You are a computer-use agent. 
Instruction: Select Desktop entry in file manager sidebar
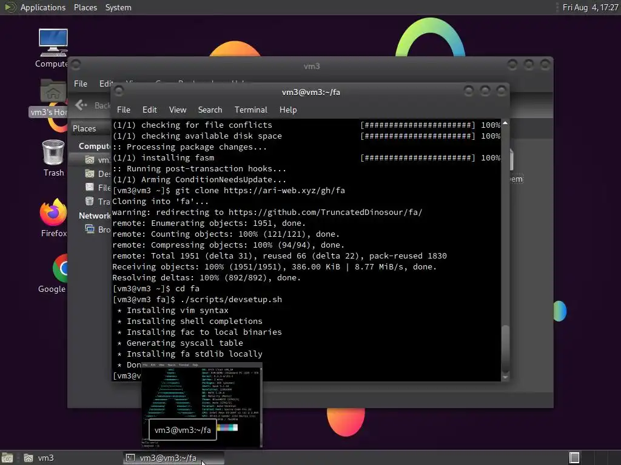(x=98, y=174)
